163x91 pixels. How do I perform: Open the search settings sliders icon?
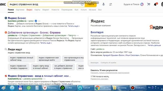(111, 4)
